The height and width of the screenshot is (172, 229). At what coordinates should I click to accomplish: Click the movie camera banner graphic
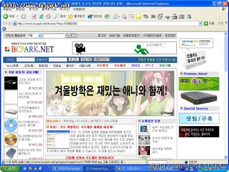[80, 49]
